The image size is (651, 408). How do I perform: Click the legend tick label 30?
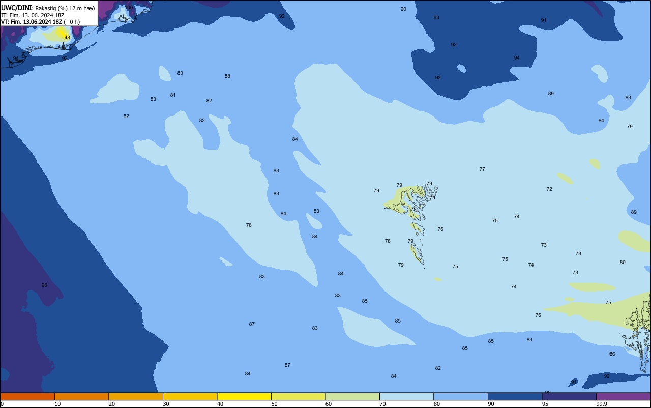pyautogui.click(x=166, y=404)
